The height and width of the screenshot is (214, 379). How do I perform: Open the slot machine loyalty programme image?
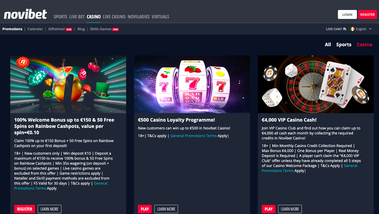(x=192, y=84)
